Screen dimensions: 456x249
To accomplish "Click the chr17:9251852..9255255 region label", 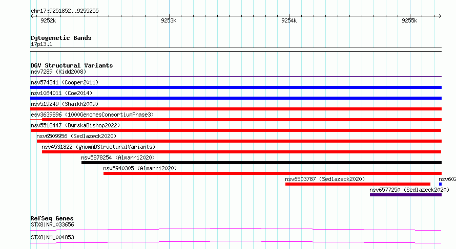I will (65, 11).
